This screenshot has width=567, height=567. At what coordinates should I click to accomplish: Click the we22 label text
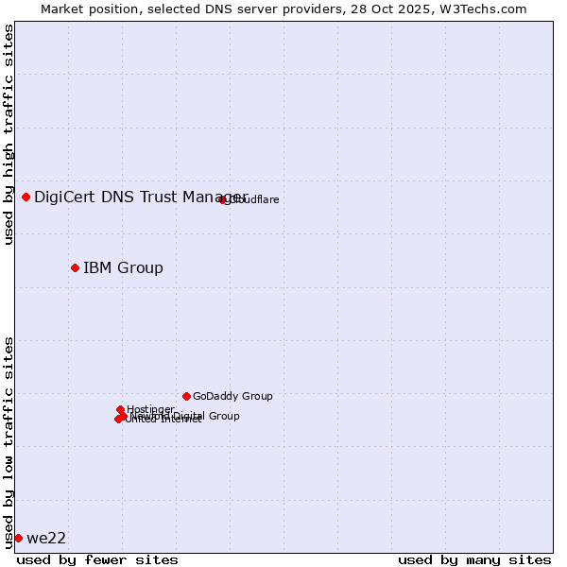(x=46, y=538)
